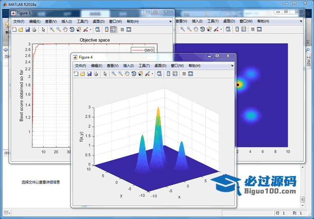Screen dimensions: 314x219
Task: Click Save Figure icon in Figure 4
Action: pos(89,74)
